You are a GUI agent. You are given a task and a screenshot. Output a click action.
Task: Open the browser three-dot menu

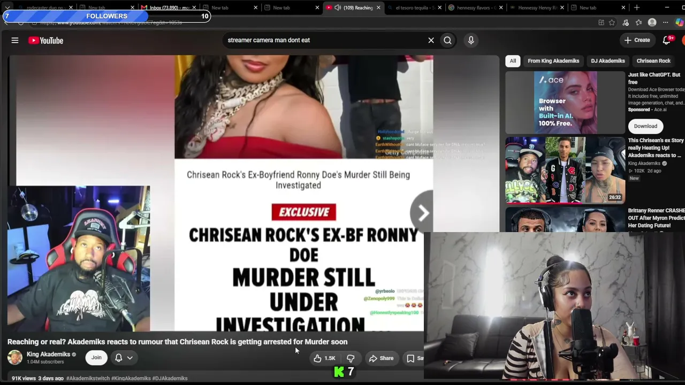tap(666, 22)
